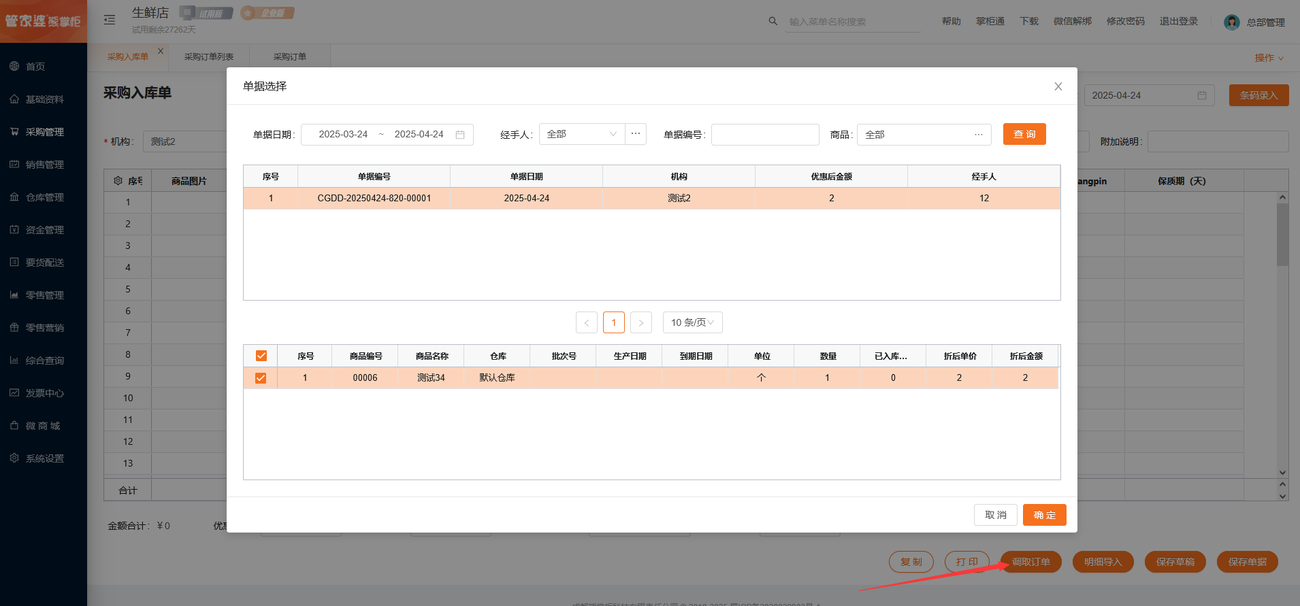Go to next page arrow in pagination

(640, 322)
